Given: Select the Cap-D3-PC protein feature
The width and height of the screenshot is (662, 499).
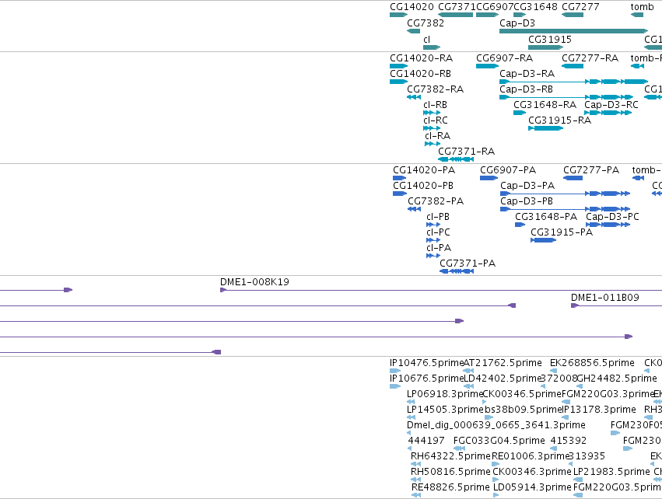Looking at the screenshot, I should point(608,225).
